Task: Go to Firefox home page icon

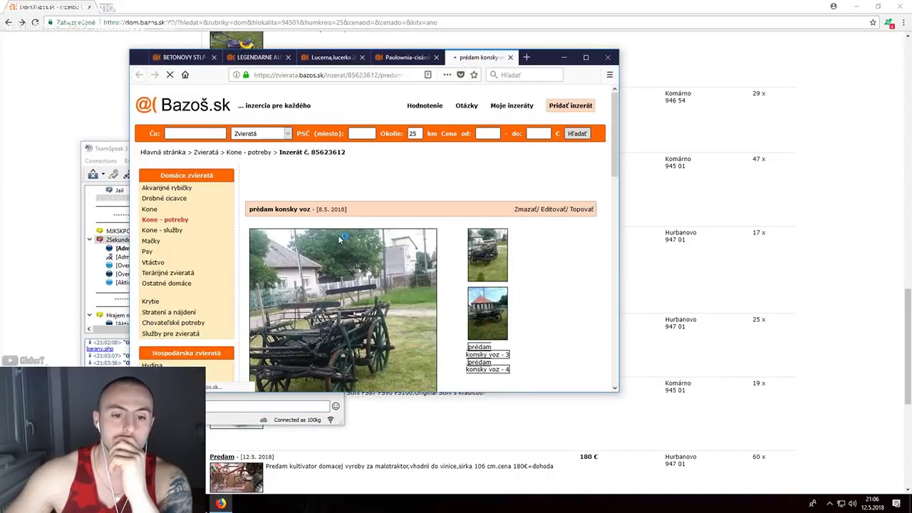Action: tap(185, 75)
